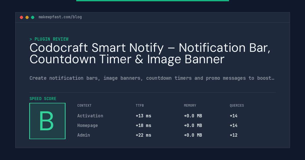305x160 pixels.
Task: Click the '+18 ms' TTFB value
Action: [143, 125]
